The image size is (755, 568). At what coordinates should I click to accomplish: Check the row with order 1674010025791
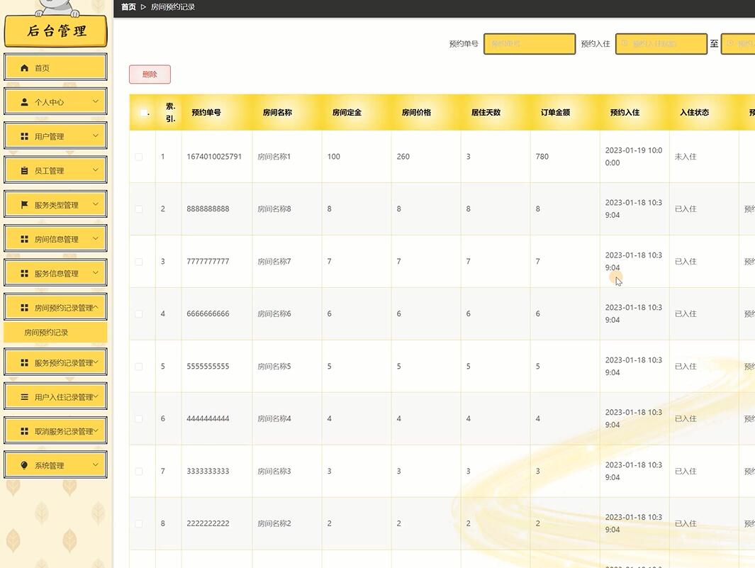click(139, 157)
